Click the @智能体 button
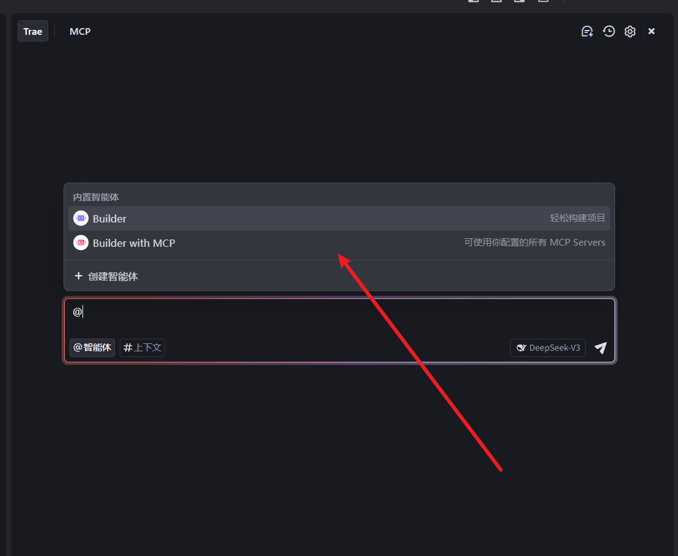Screen dimensions: 678x556 pos(92,348)
